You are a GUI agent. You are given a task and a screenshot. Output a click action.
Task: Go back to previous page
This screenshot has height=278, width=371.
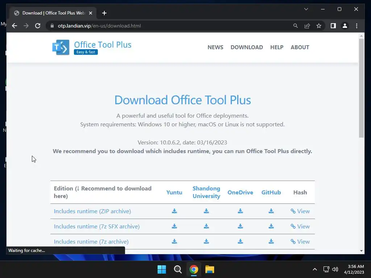(14, 26)
